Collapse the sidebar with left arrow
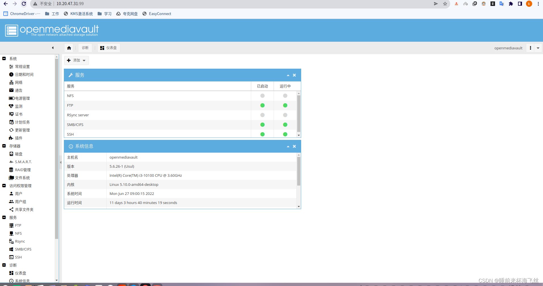This screenshot has width=543, height=286. tap(53, 48)
